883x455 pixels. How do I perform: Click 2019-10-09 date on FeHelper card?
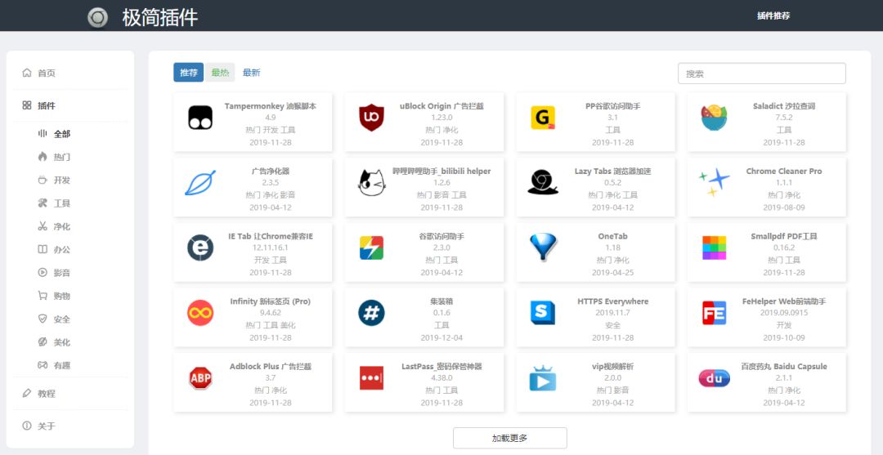coord(784,338)
